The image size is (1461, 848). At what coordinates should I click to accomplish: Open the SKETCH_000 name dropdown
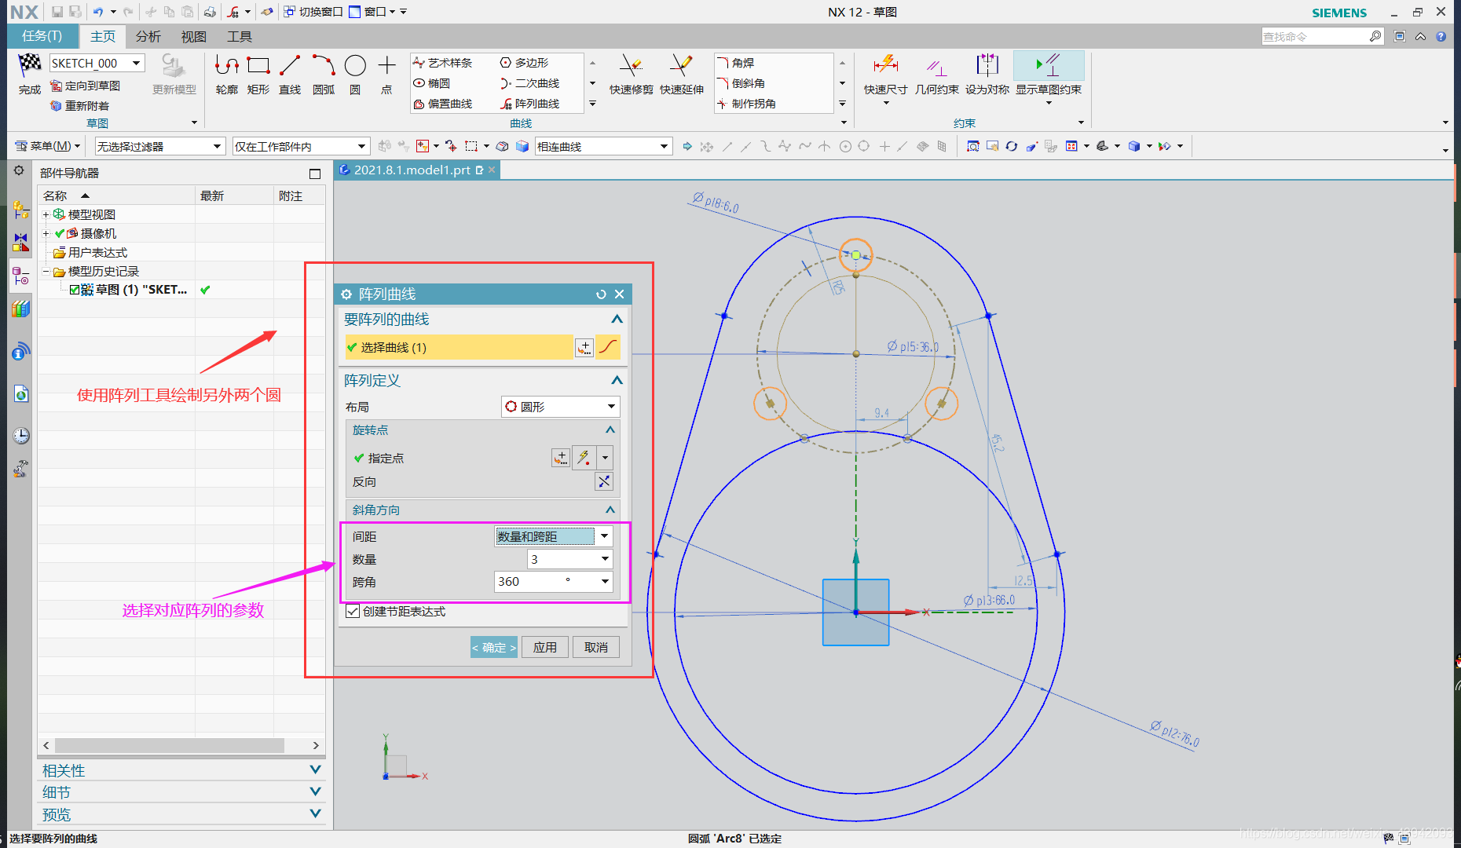point(137,63)
